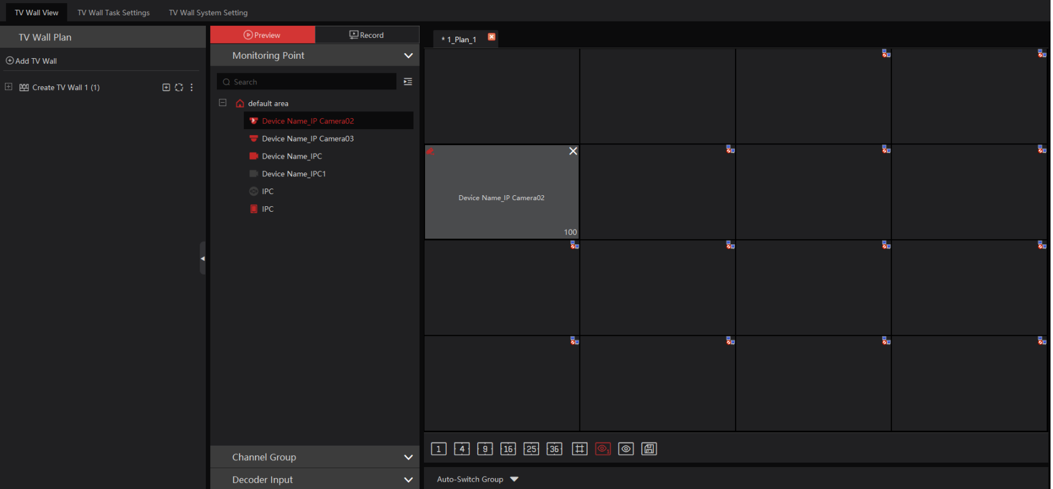Click the red camera icon of Device Name_IPC
The image size is (1053, 489).
pyautogui.click(x=254, y=156)
